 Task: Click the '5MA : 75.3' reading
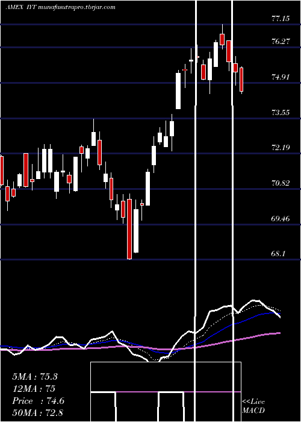click(x=35, y=377)
